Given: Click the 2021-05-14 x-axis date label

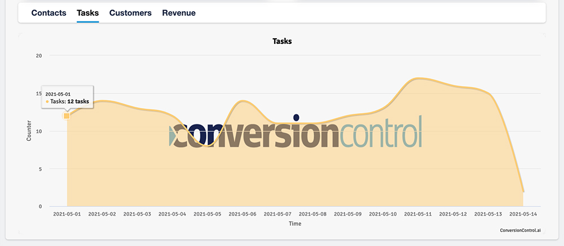Looking at the screenshot, I should (x=523, y=214).
